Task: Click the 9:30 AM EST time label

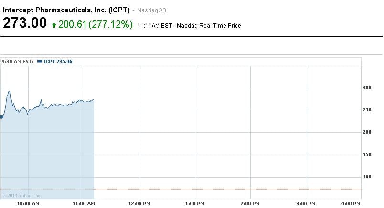Action: tap(17, 62)
